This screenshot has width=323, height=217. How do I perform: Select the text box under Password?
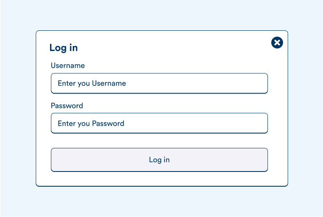[159, 123]
